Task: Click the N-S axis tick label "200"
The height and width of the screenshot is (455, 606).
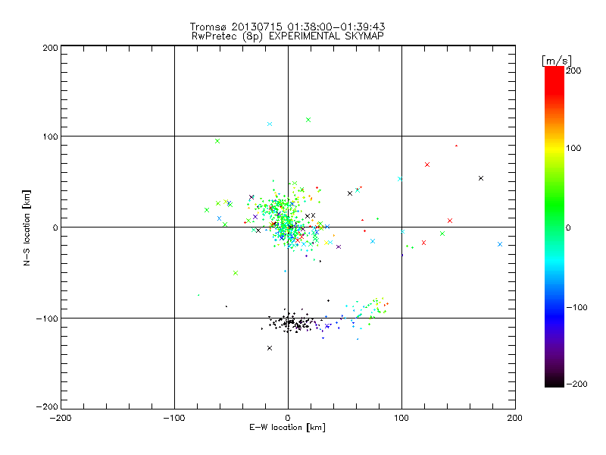Action: point(50,48)
